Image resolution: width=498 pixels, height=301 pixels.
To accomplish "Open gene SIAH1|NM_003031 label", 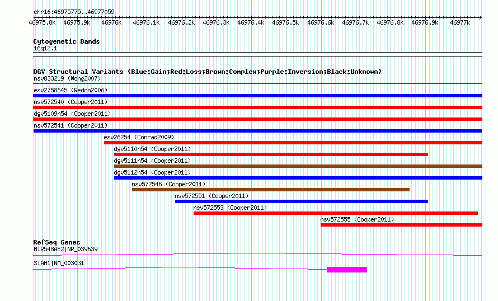I will [x=59, y=263].
